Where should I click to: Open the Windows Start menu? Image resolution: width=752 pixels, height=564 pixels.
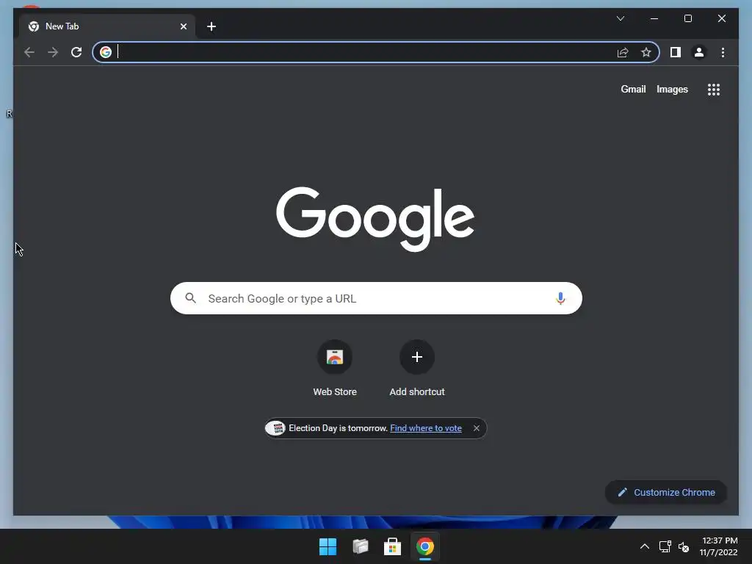(x=328, y=546)
